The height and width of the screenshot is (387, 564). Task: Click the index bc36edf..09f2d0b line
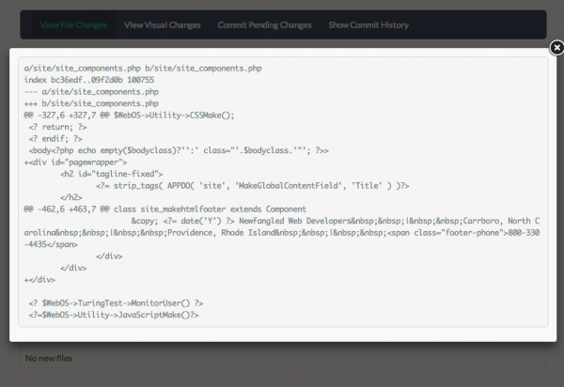pyautogui.click(x=89, y=80)
